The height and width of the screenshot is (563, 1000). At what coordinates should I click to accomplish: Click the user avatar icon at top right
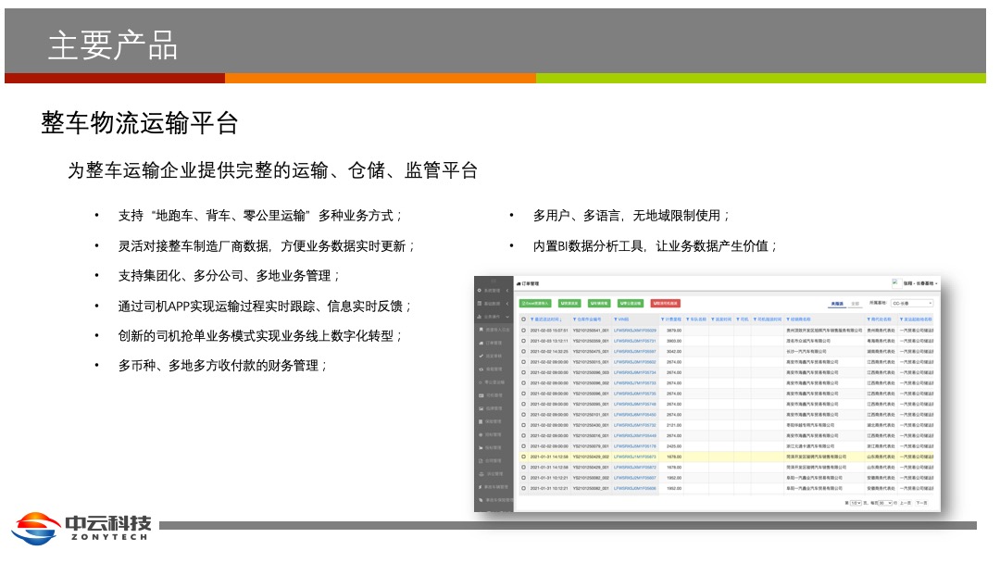point(895,282)
